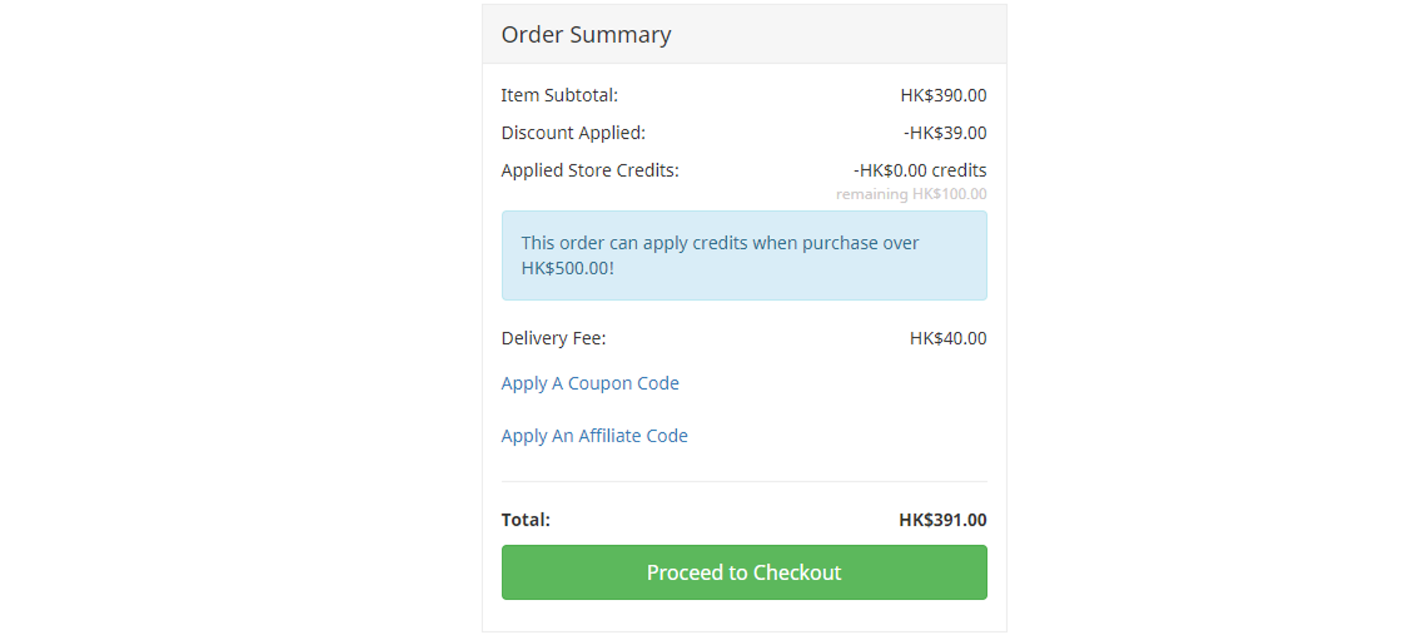Click the -HK$0.00 credits value
Viewport: 1425px width, 635px height.
(920, 171)
